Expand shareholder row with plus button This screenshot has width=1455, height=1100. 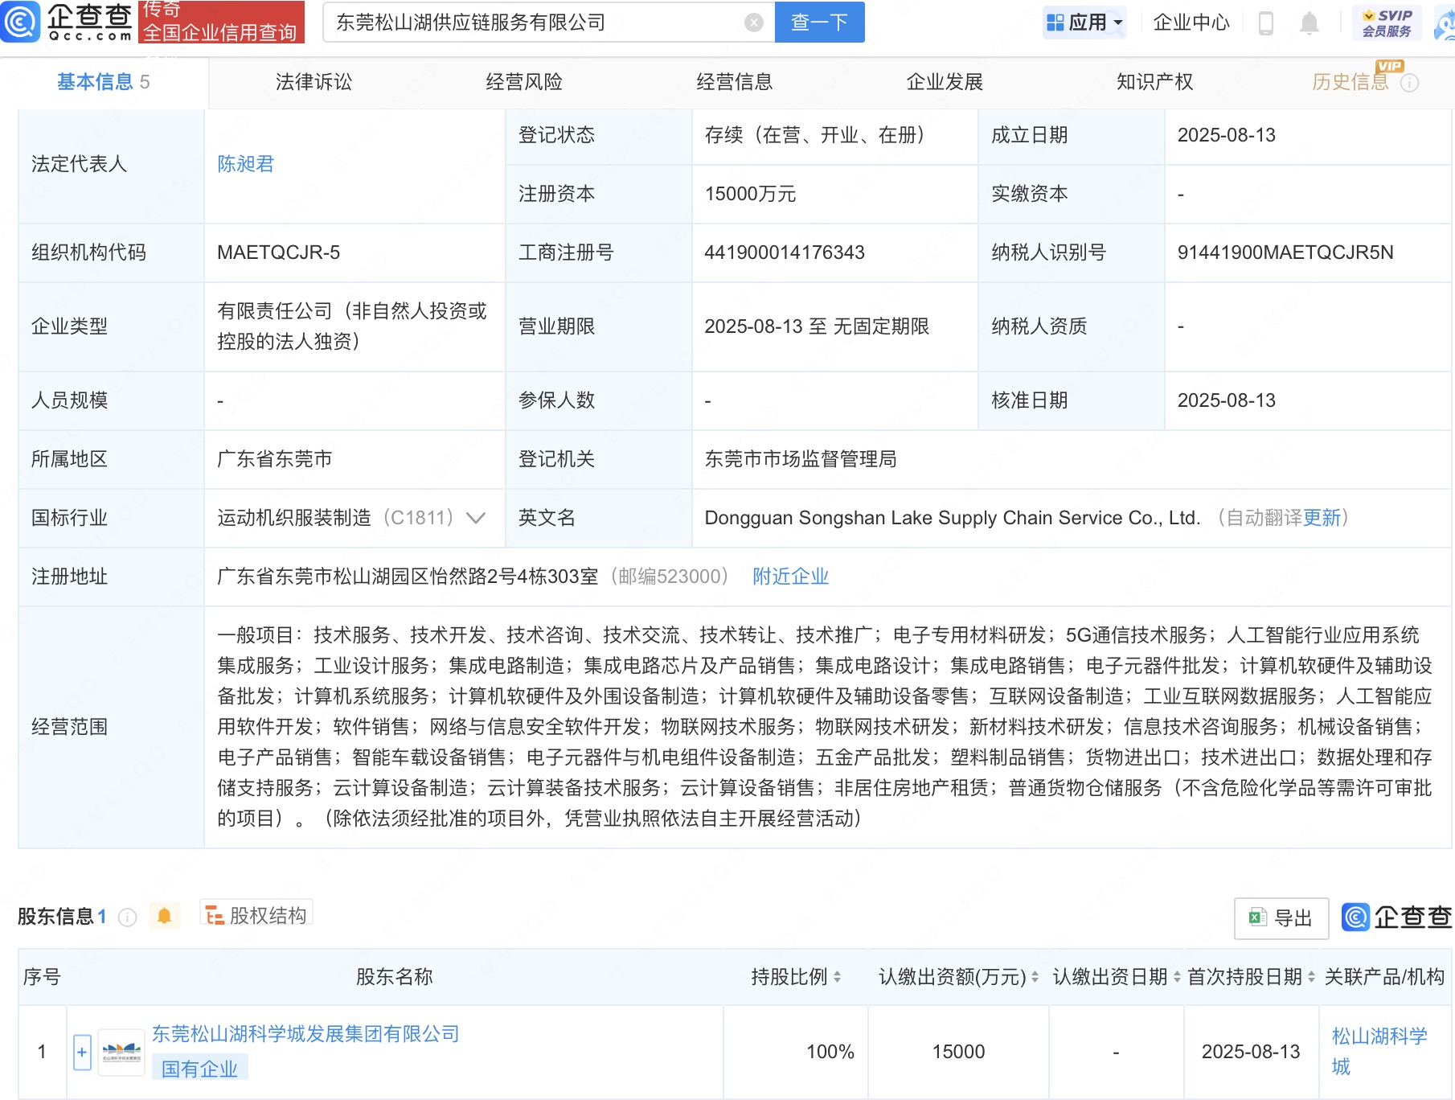(x=82, y=1052)
